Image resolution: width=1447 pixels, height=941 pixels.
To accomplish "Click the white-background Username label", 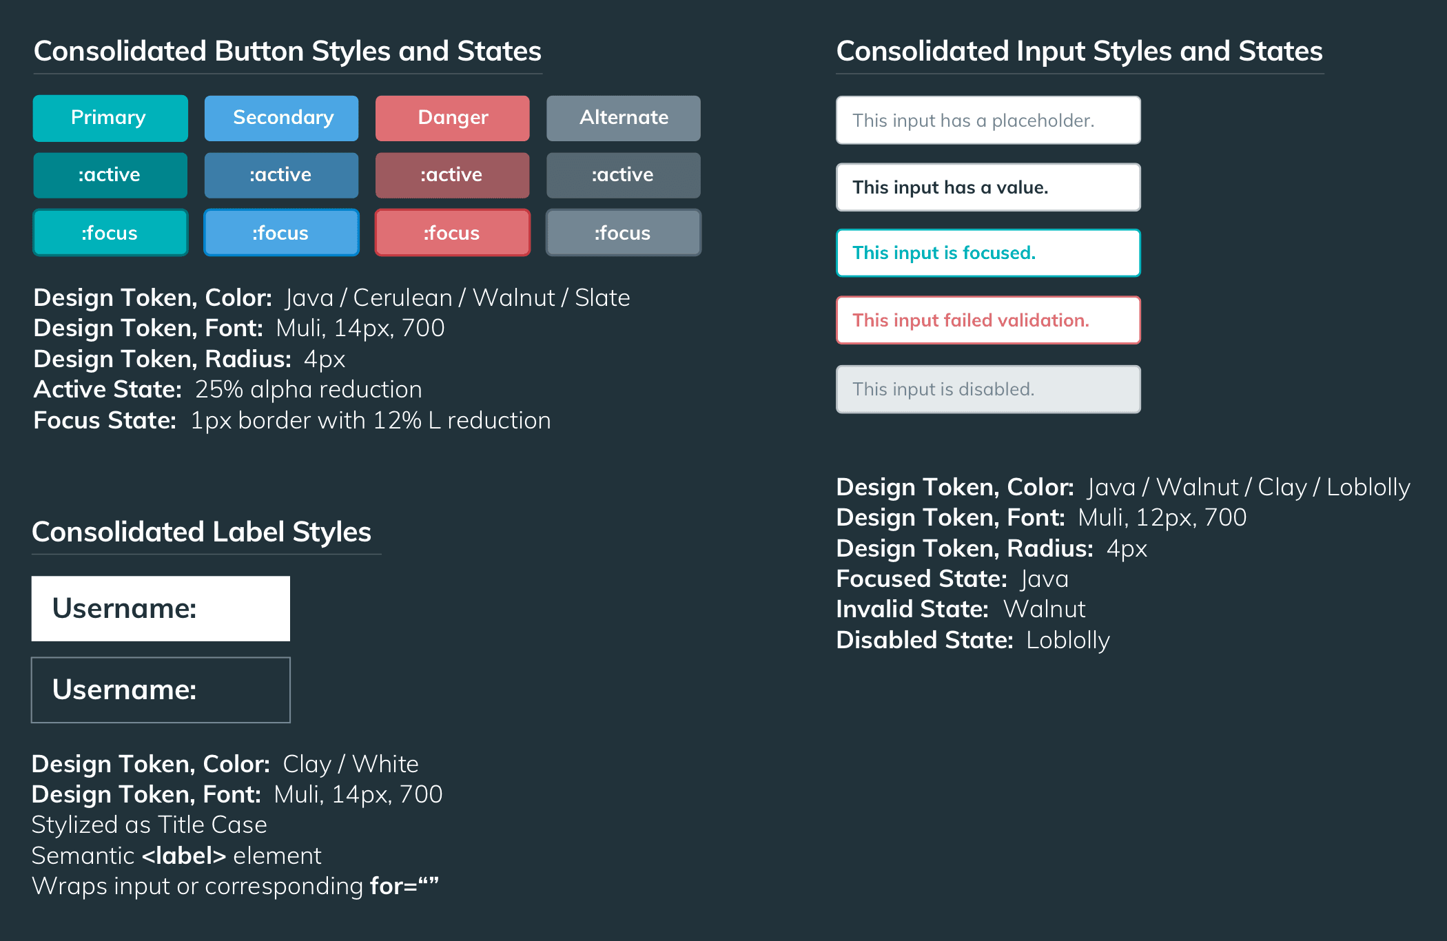I will (x=161, y=608).
